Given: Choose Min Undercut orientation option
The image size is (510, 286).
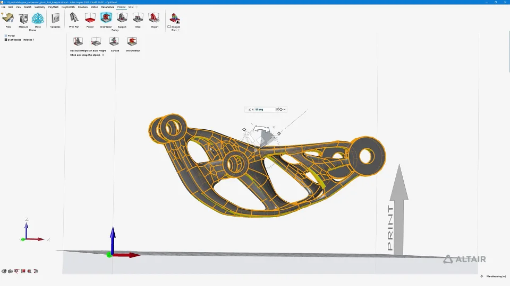Looking at the screenshot, I should (x=132, y=41).
